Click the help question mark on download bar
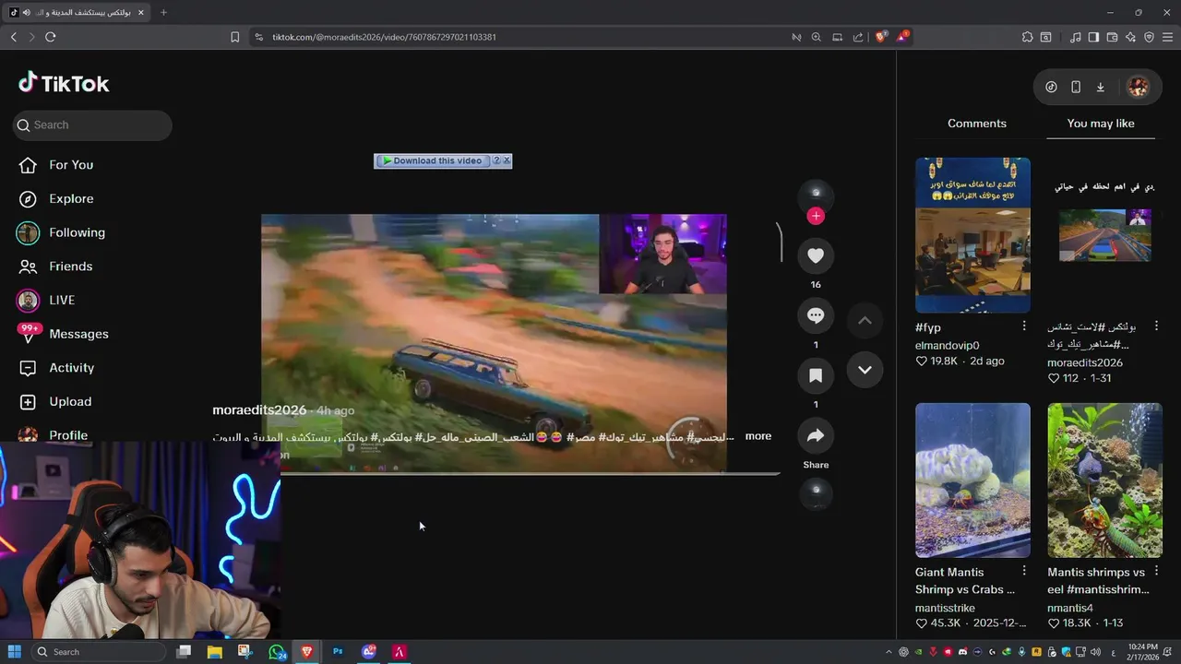 pos(496,160)
